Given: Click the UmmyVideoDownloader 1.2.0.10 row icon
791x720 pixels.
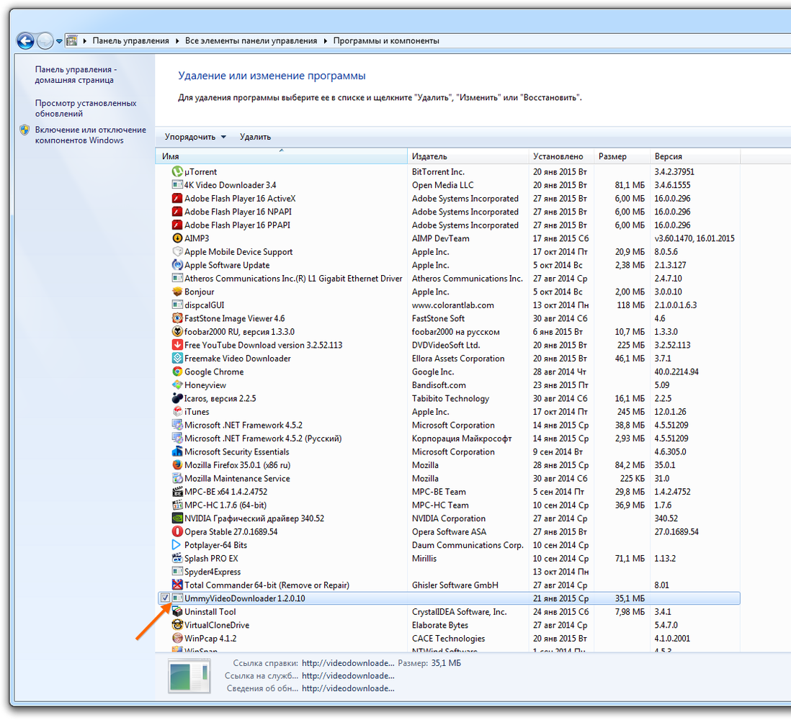Looking at the screenshot, I should point(177,598).
